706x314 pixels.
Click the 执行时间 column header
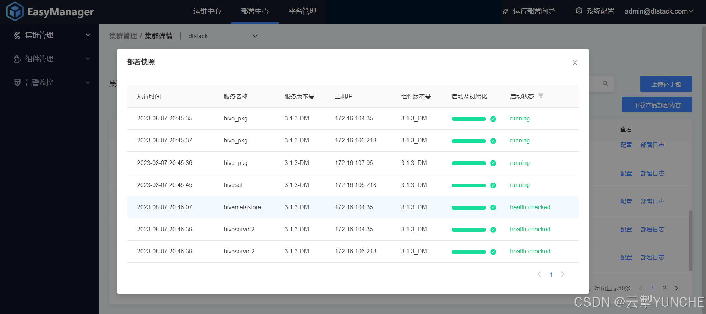149,96
